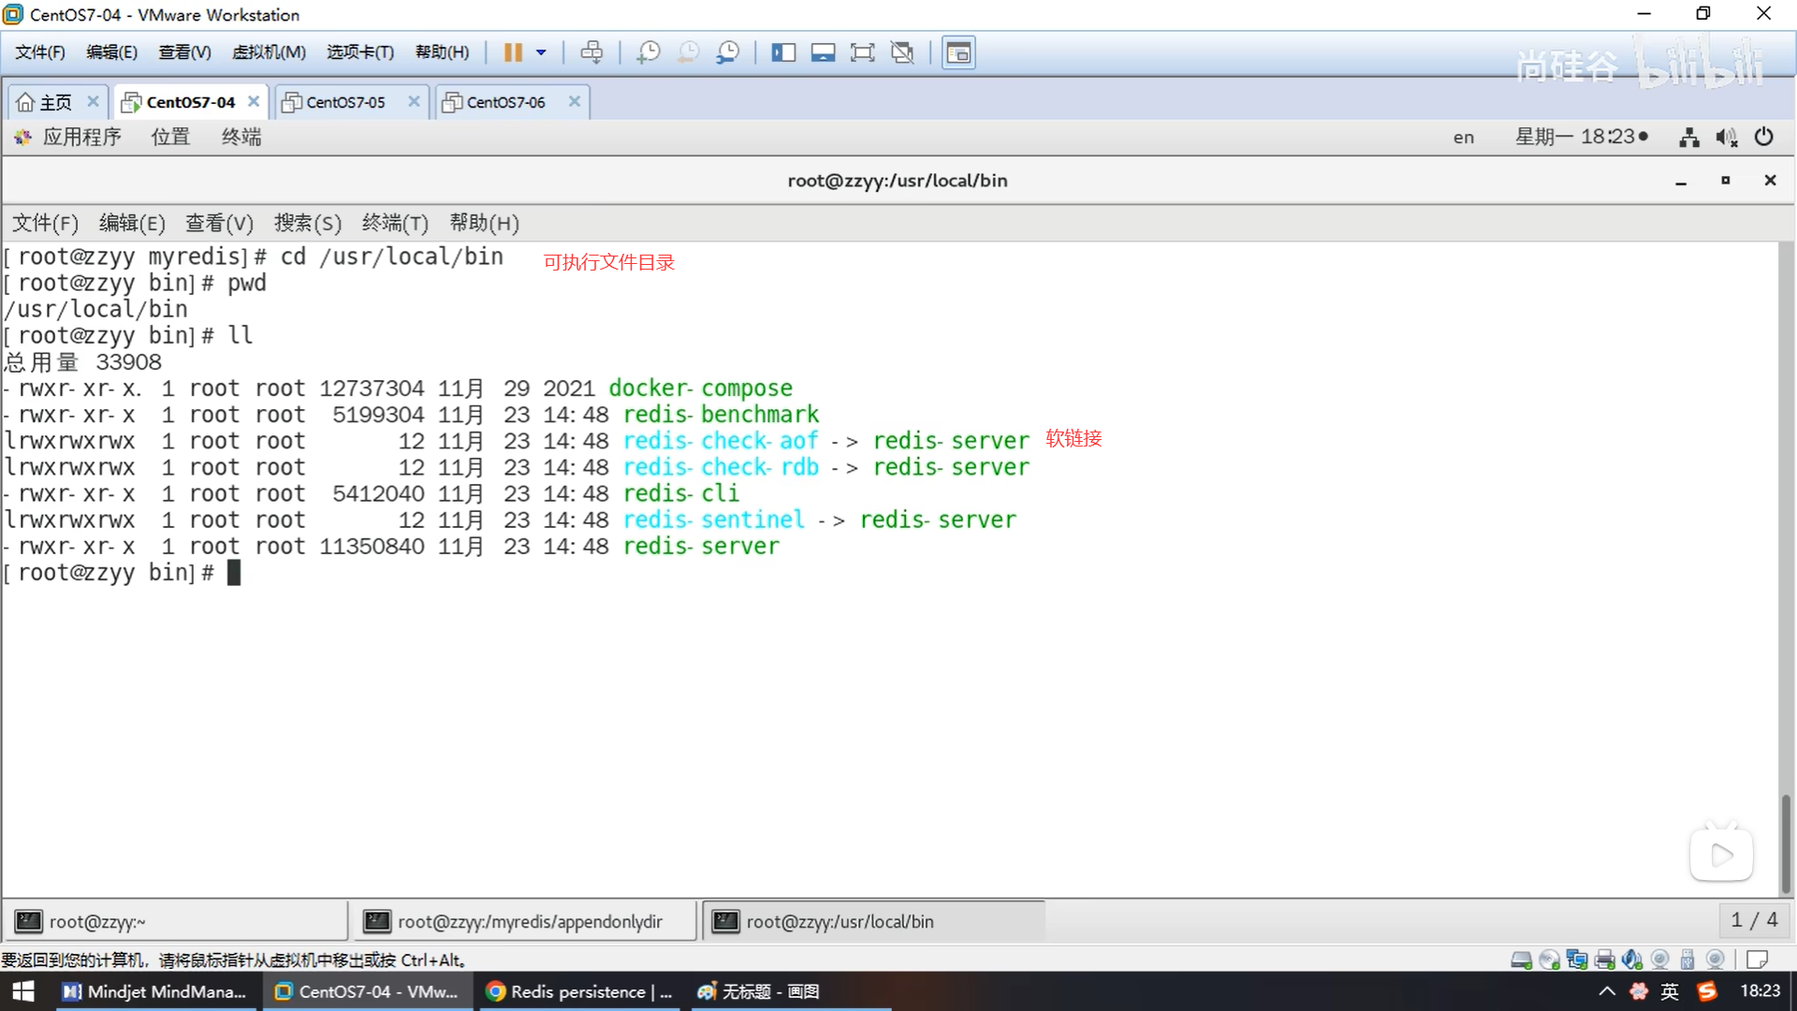
Task: Open Mindjet MindManager from Windows taskbar
Action: click(154, 991)
